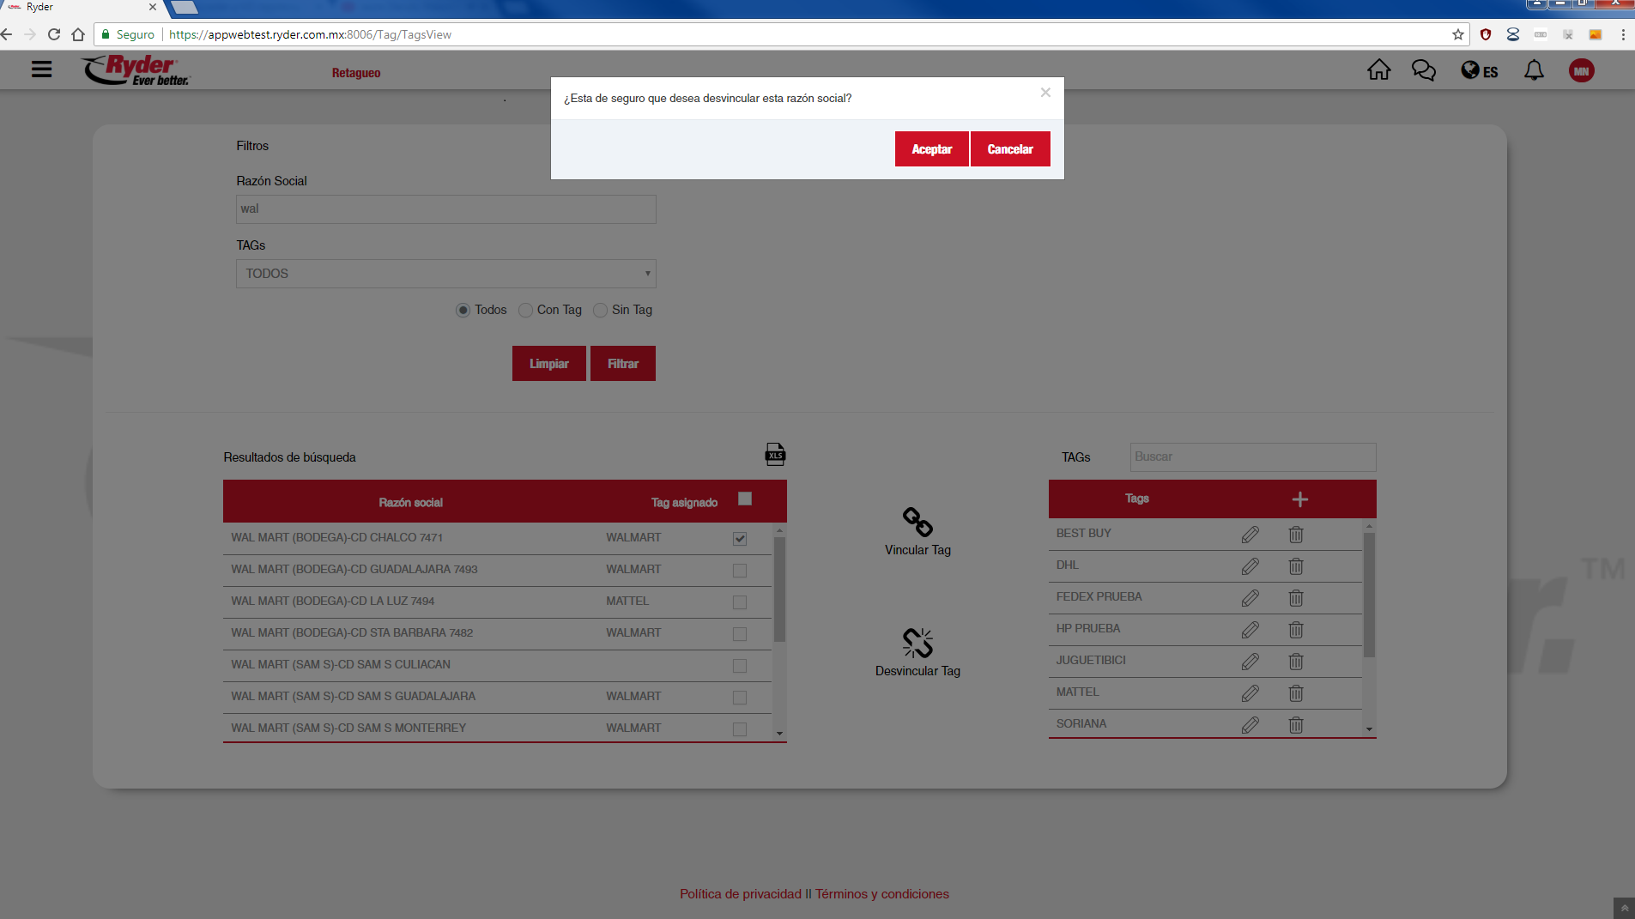Toggle the select-all checkbox in table header

[x=745, y=499]
